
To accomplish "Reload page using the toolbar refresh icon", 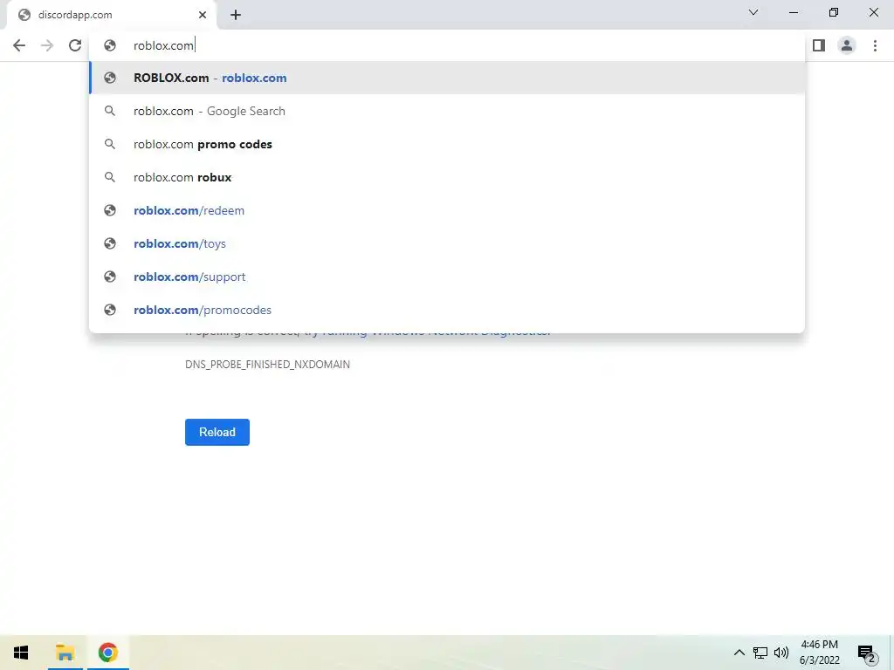I will click(x=75, y=45).
